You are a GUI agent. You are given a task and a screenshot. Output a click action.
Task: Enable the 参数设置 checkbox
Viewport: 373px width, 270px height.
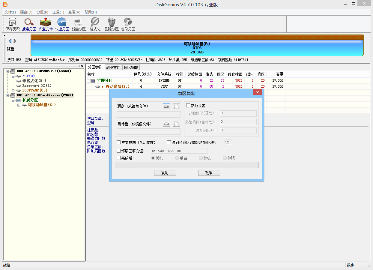tap(188, 106)
